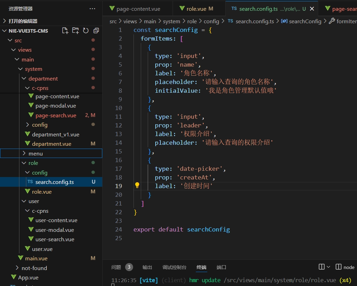Open department.vue in explorer
This screenshot has height=286, width=357.
coord(51,144)
